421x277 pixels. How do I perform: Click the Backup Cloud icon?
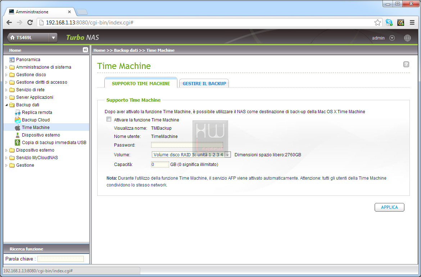(18, 120)
